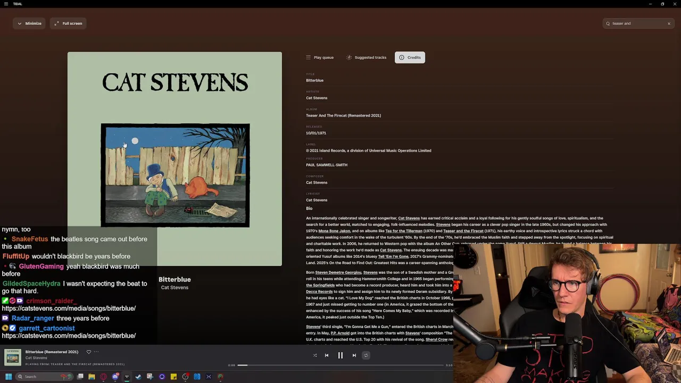Click the Bitterblue title under Title

pos(314,80)
